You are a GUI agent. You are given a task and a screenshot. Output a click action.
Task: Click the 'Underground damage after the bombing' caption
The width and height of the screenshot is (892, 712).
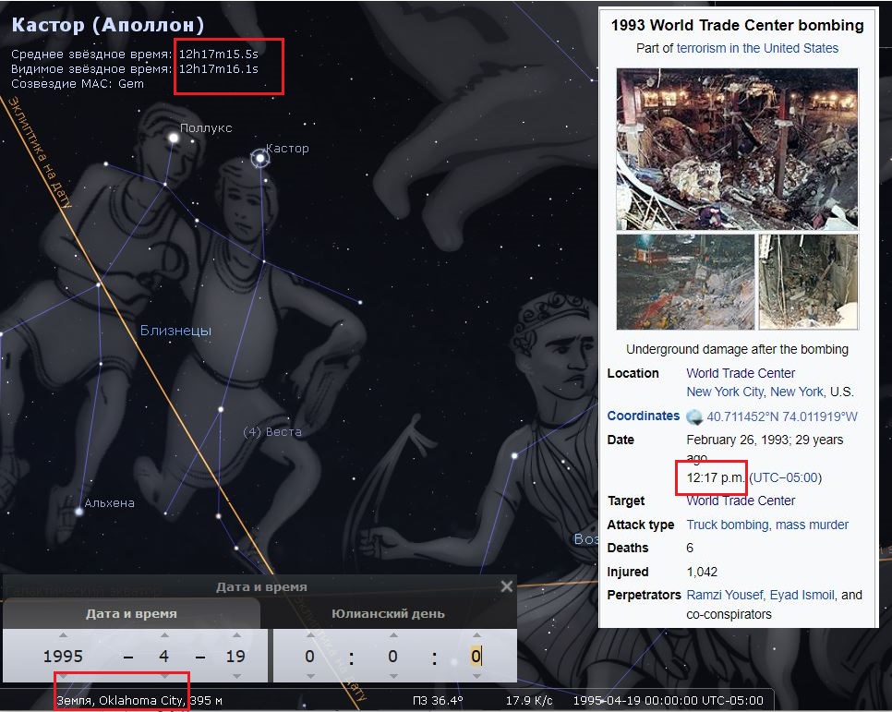pos(737,349)
